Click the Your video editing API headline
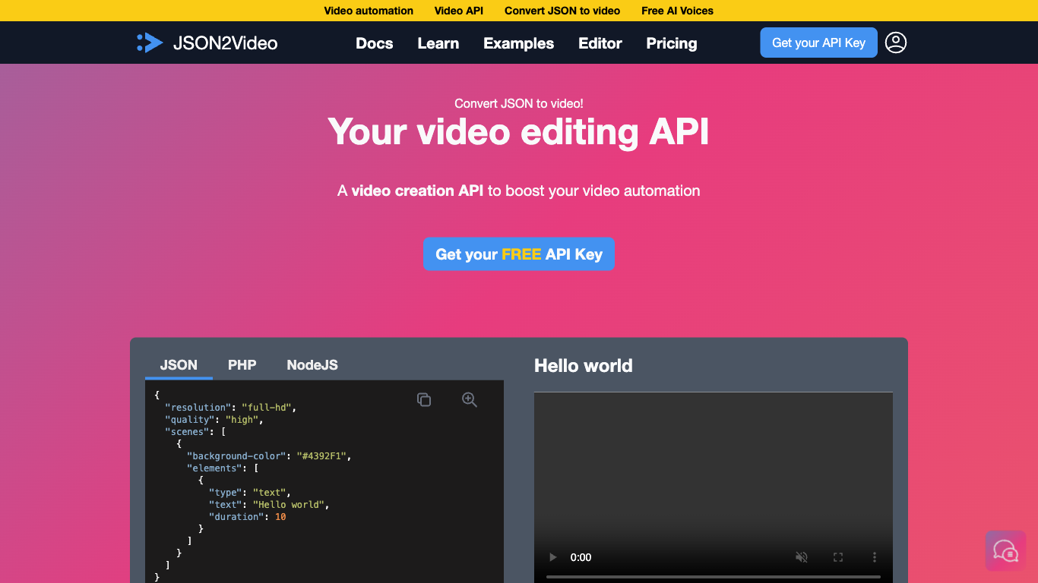 519,132
